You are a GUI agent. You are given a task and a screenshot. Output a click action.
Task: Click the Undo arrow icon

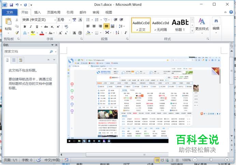point(17,5)
